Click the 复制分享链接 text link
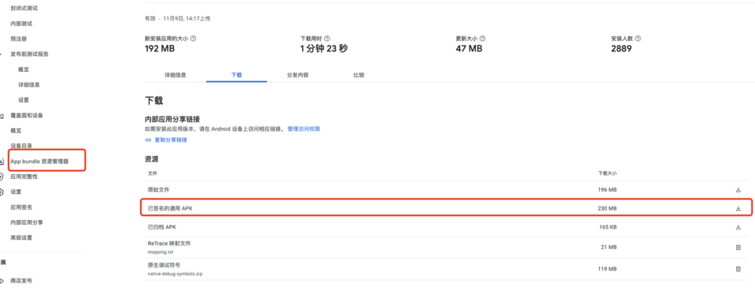Viewport: 755px width, 292px height. click(x=171, y=140)
